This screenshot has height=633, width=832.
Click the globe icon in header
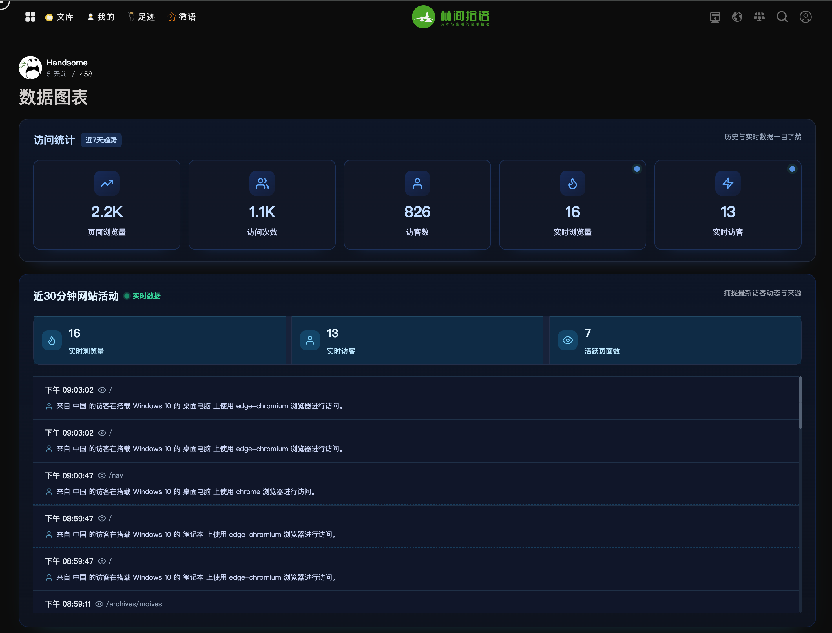click(x=737, y=17)
